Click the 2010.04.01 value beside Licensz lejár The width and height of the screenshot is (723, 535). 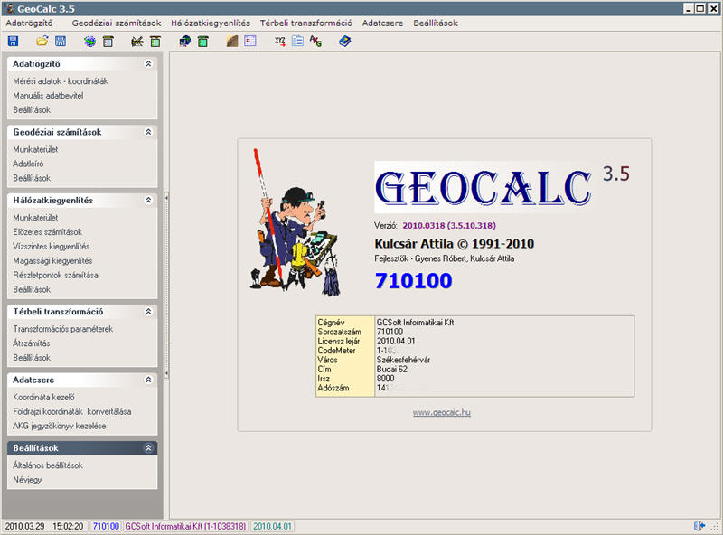click(x=396, y=341)
